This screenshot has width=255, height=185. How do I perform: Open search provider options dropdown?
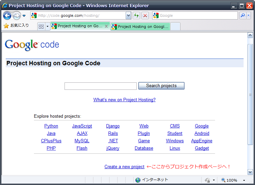click(x=249, y=15)
